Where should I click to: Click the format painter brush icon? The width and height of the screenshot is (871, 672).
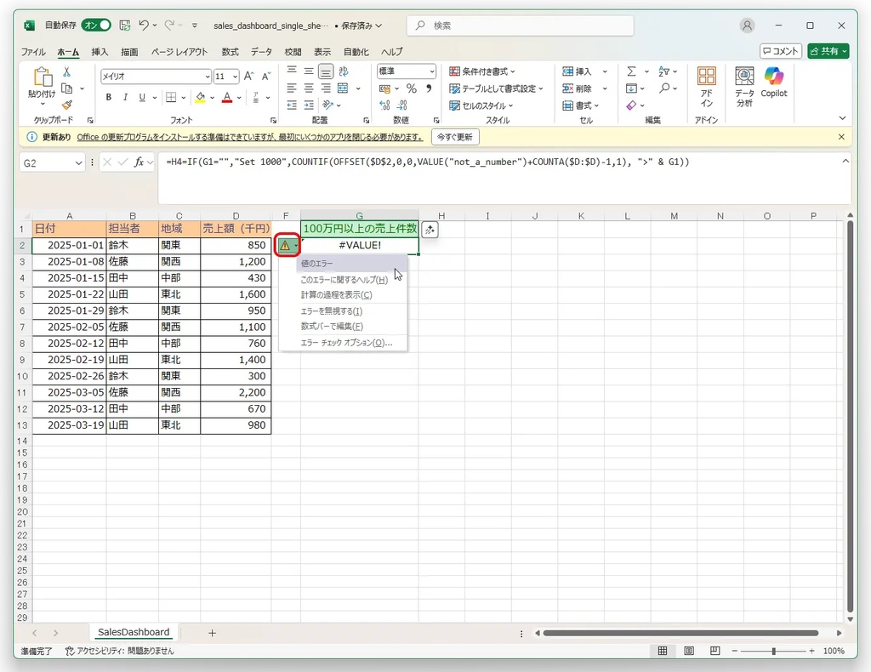[x=67, y=105]
